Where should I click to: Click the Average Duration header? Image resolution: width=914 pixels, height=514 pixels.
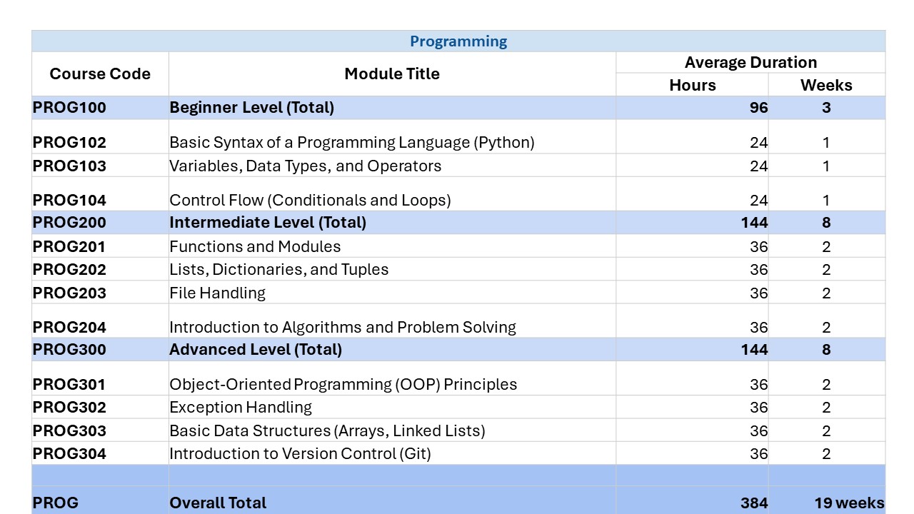click(x=750, y=62)
